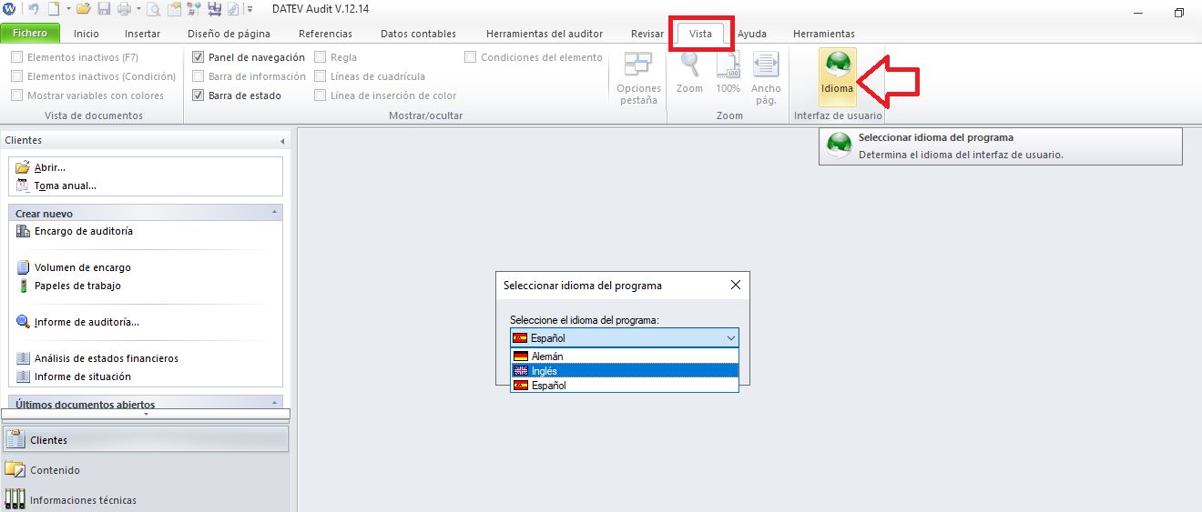Click the Clientes clipboard icon in navigation
1202x512 pixels.
coord(15,440)
